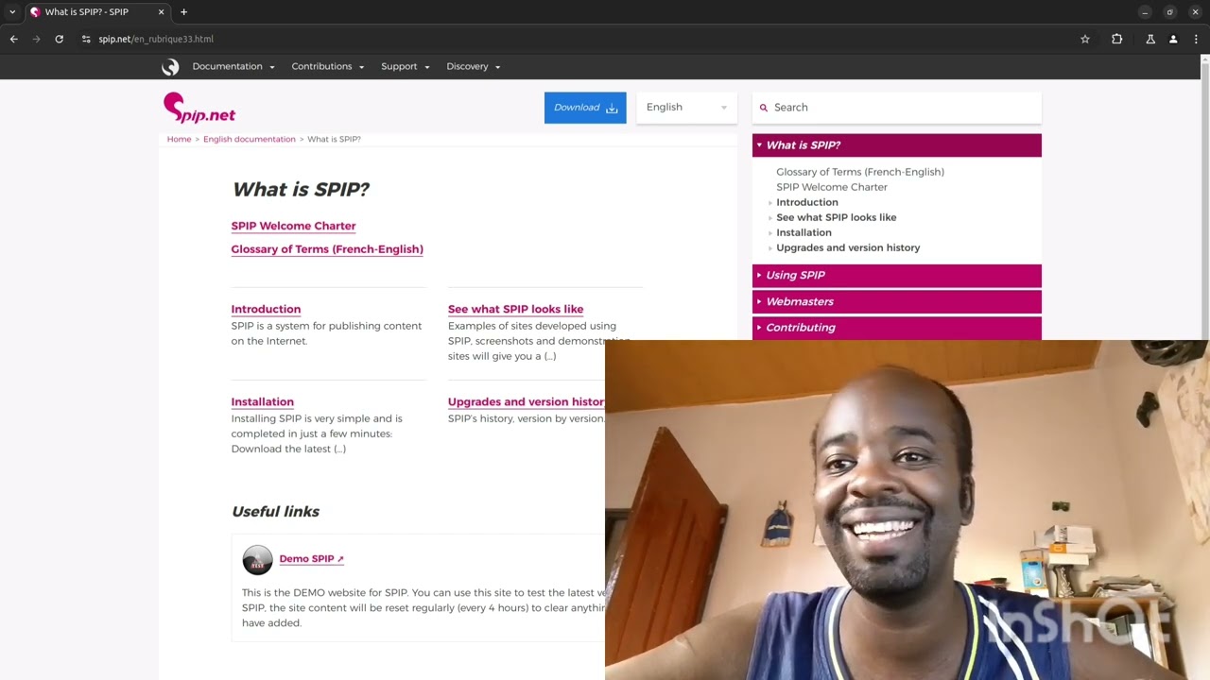The height and width of the screenshot is (680, 1210).
Task: Click the browser back arrow
Action: [13, 39]
